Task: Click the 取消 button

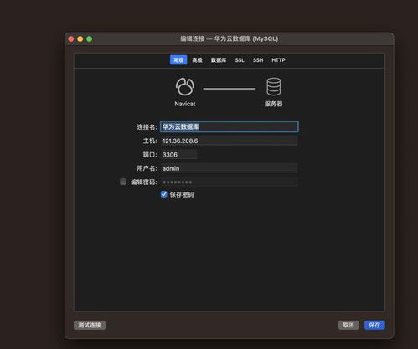Action: (x=348, y=325)
